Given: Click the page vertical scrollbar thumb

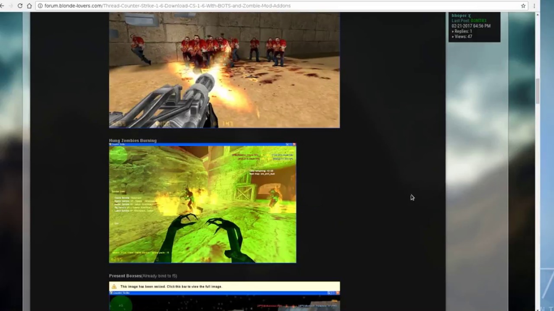Looking at the screenshot, I should point(538,91).
